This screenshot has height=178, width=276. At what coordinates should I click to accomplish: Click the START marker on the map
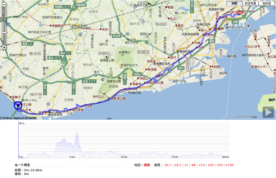(18, 105)
